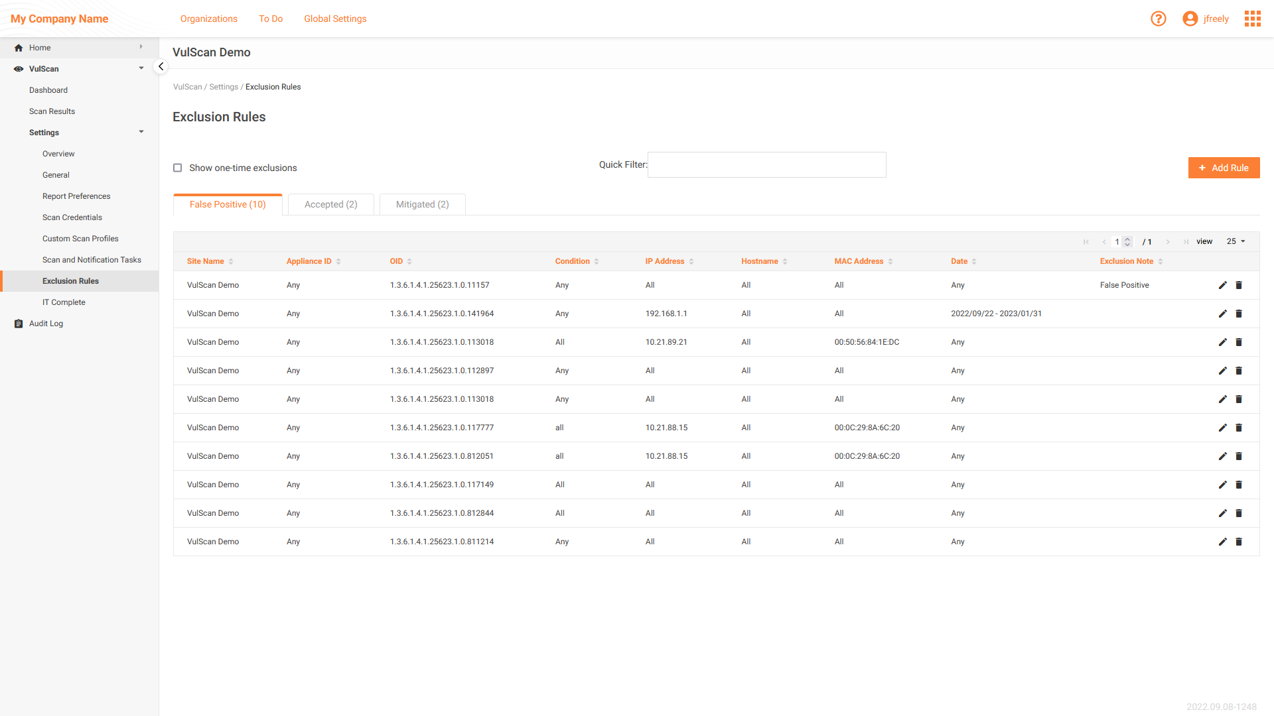This screenshot has height=716, width=1274.
Task: Select the Mitigated (2) tab
Action: pos(422,204)
